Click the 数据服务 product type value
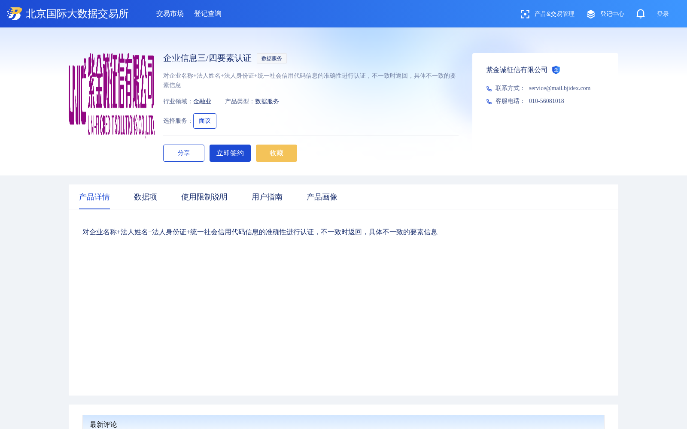 pyautogui.click(x=267, y=102)
